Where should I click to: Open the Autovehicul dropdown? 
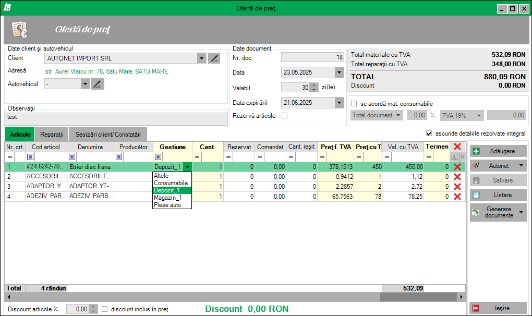85,84
